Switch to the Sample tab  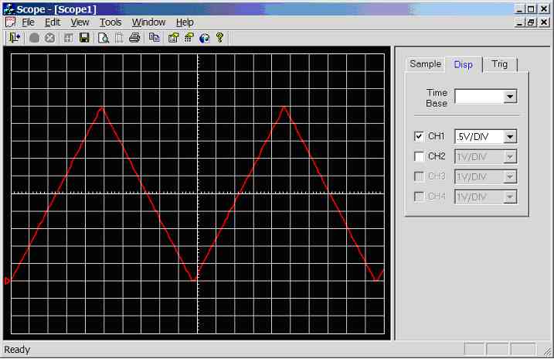point(425,64)
